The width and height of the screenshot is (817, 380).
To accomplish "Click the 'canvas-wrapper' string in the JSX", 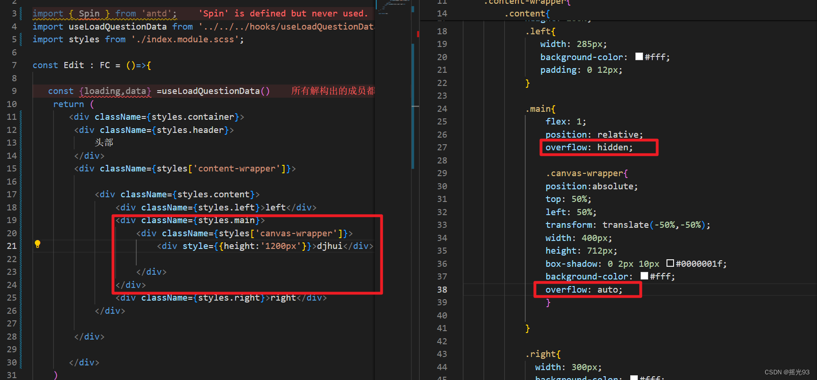I will coord(296,233).
